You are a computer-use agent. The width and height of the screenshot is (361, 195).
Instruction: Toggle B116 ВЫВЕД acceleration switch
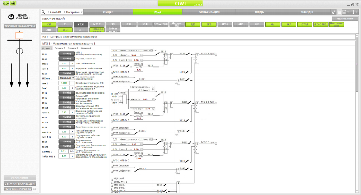coord(67,102)
